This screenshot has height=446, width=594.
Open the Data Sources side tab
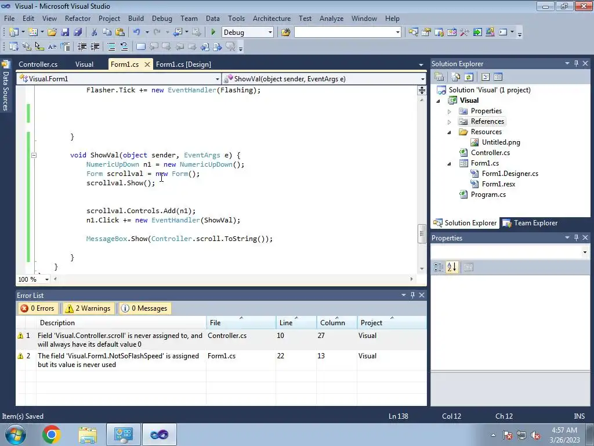6,85
